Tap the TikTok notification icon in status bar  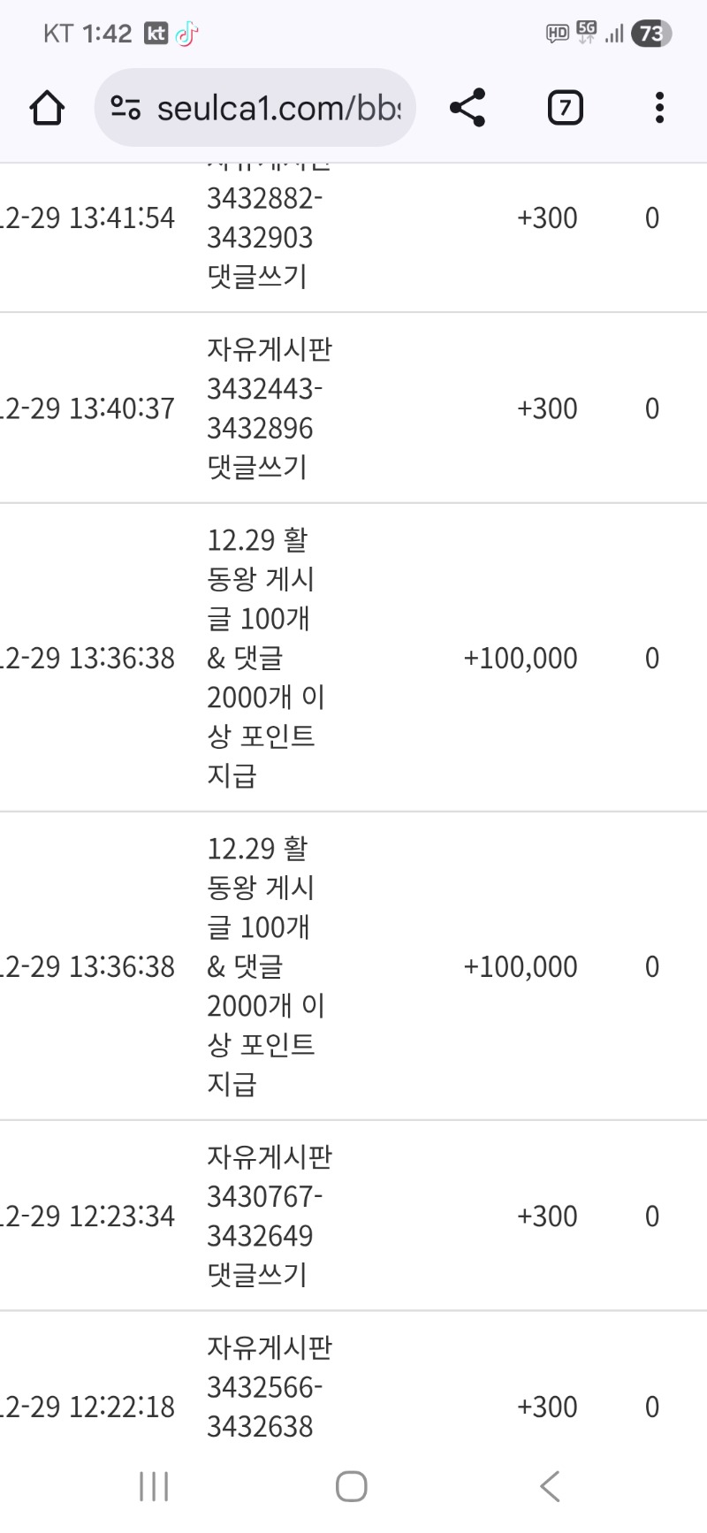click(186, 34)
